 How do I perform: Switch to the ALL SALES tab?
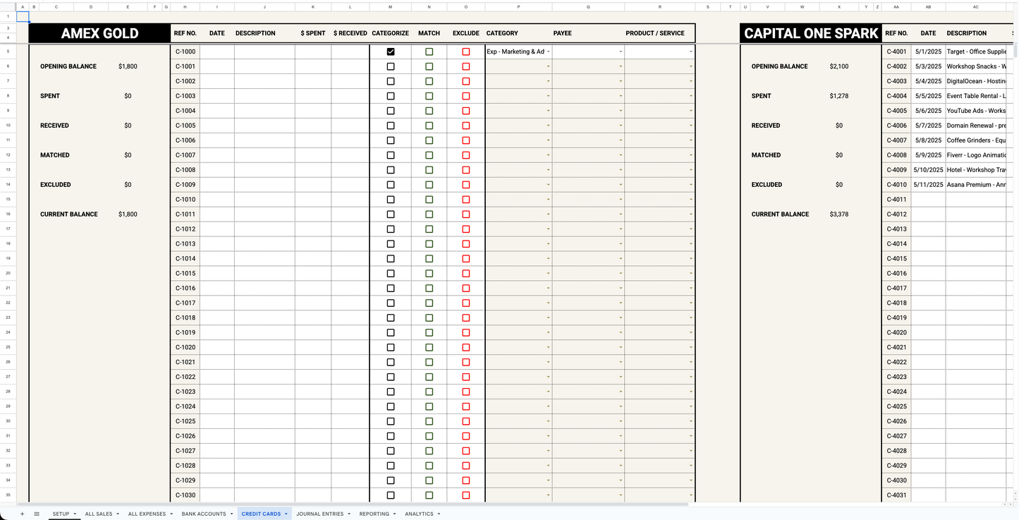[99, 514]
